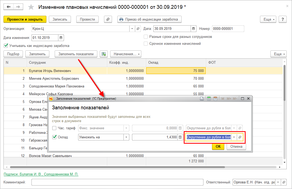Open the Подписи signatures link
Image resolution: width=292 pixels, height=189 pixels.
coord(41,174)
